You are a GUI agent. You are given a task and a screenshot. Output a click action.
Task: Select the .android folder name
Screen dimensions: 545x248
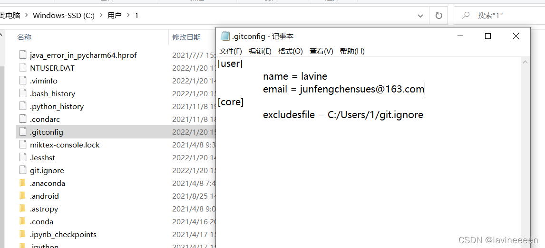pos(44,196)
